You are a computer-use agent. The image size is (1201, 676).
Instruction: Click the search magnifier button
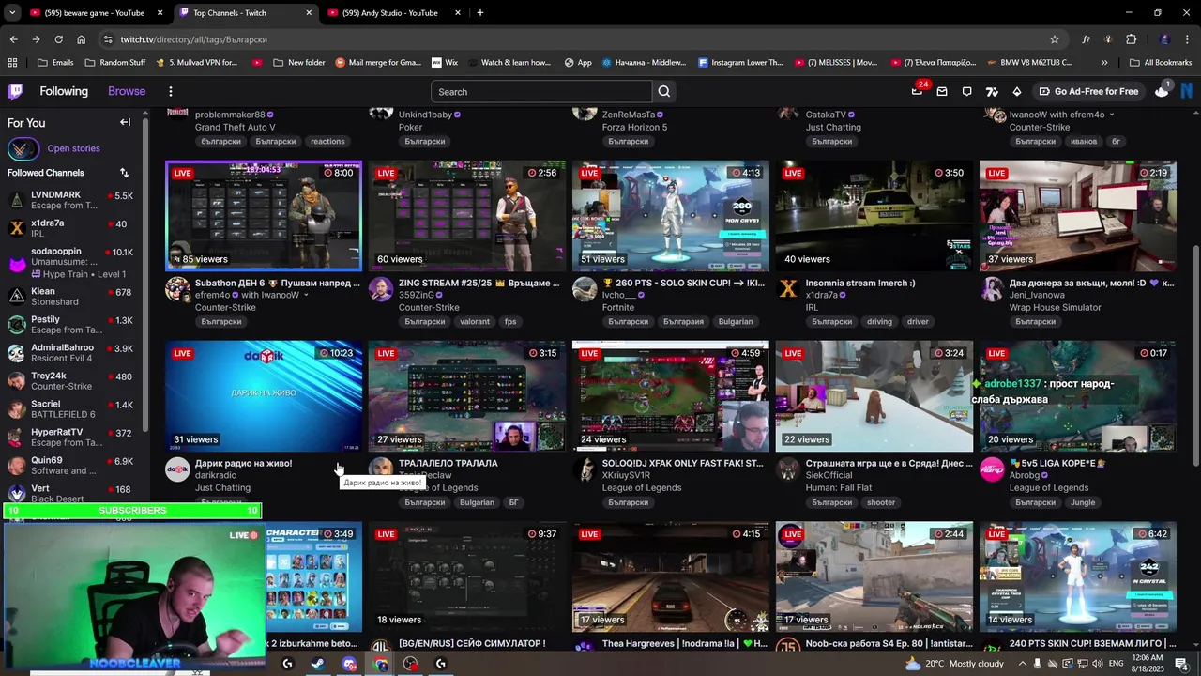tap(664, 91)
